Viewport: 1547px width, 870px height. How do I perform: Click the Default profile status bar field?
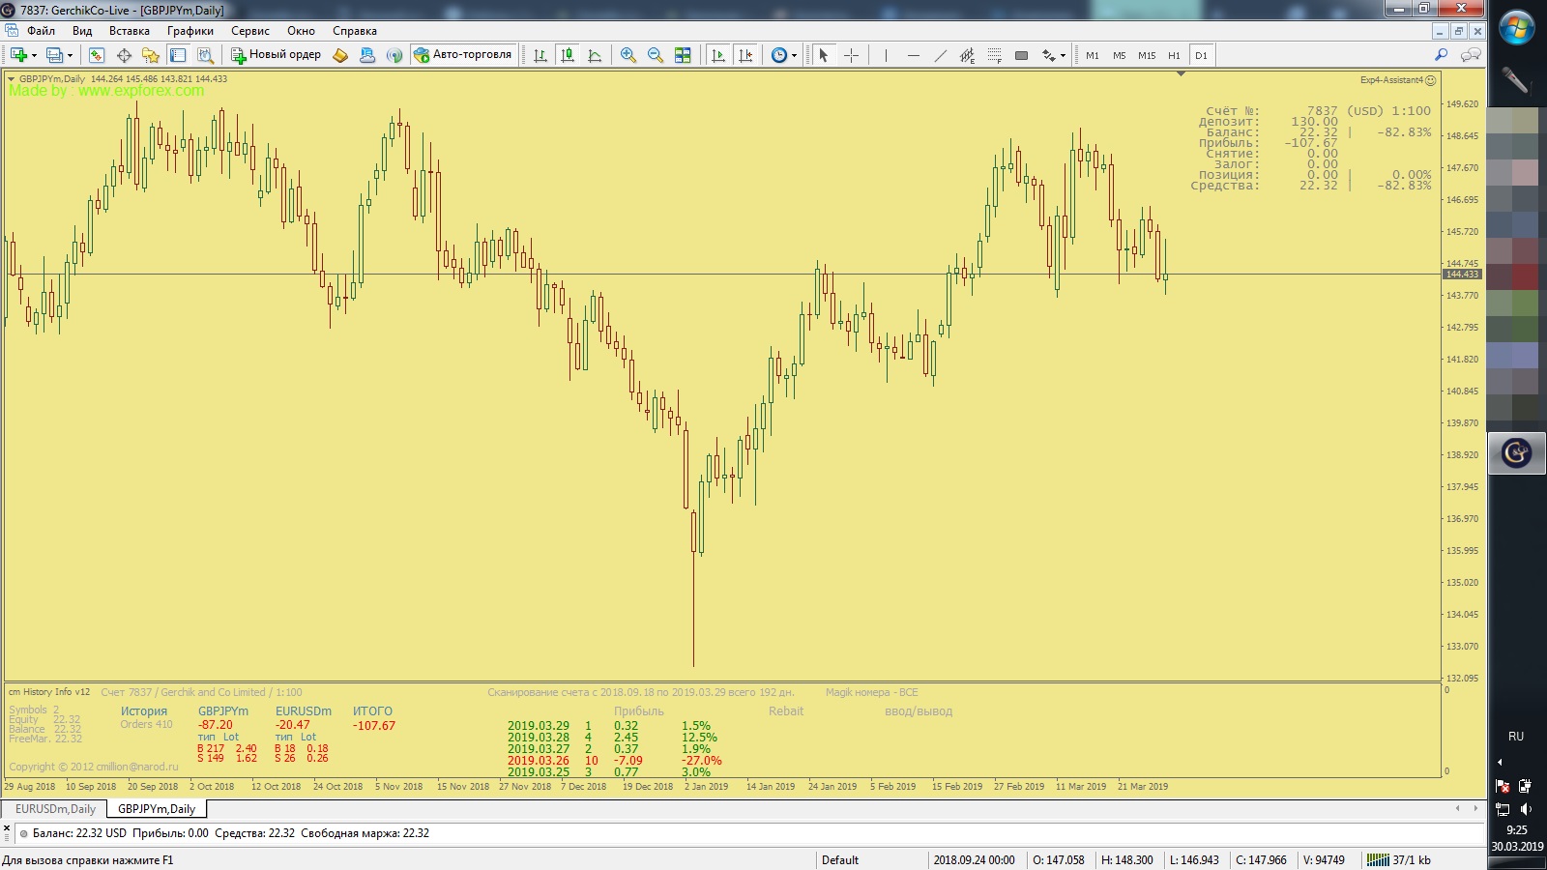pos(871,860)
